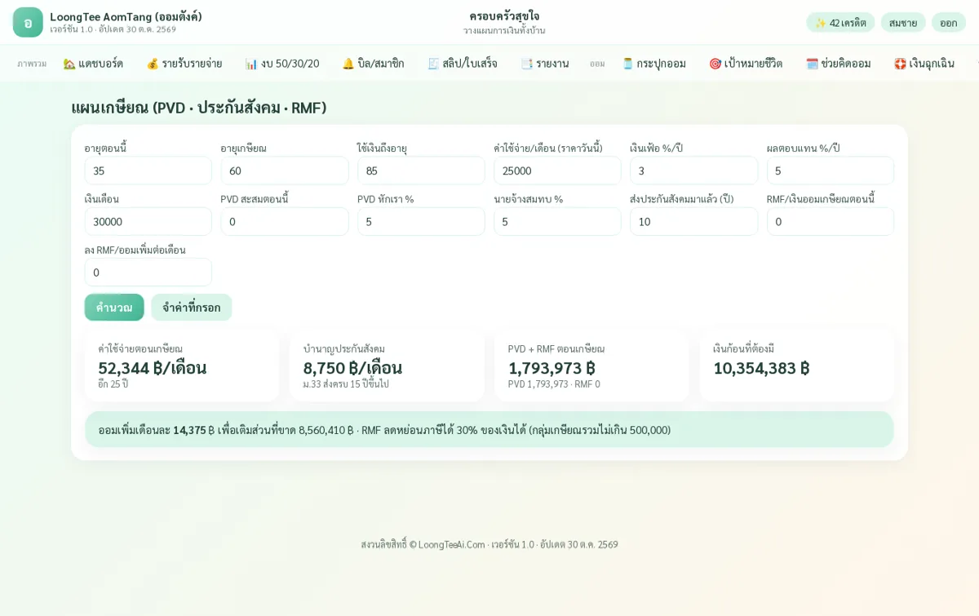Screen dimensions: 979x616
Task: Click the นายจ้างสมทบ % input field
Action: click(557, 221)
